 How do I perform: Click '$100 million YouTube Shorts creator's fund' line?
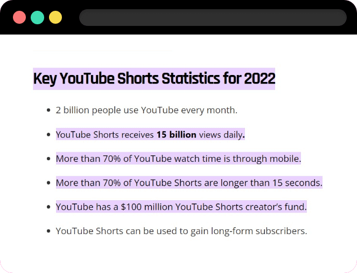coord(181,207)
